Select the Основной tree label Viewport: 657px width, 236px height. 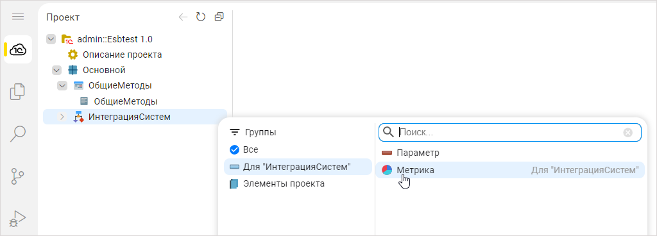tap(104, 70)
